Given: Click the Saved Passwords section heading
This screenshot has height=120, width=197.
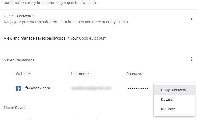Looking at the screenshot, I should coord(19,60).
